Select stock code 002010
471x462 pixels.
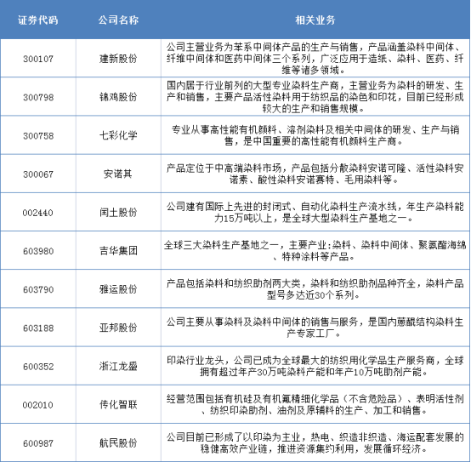(37, 405)
